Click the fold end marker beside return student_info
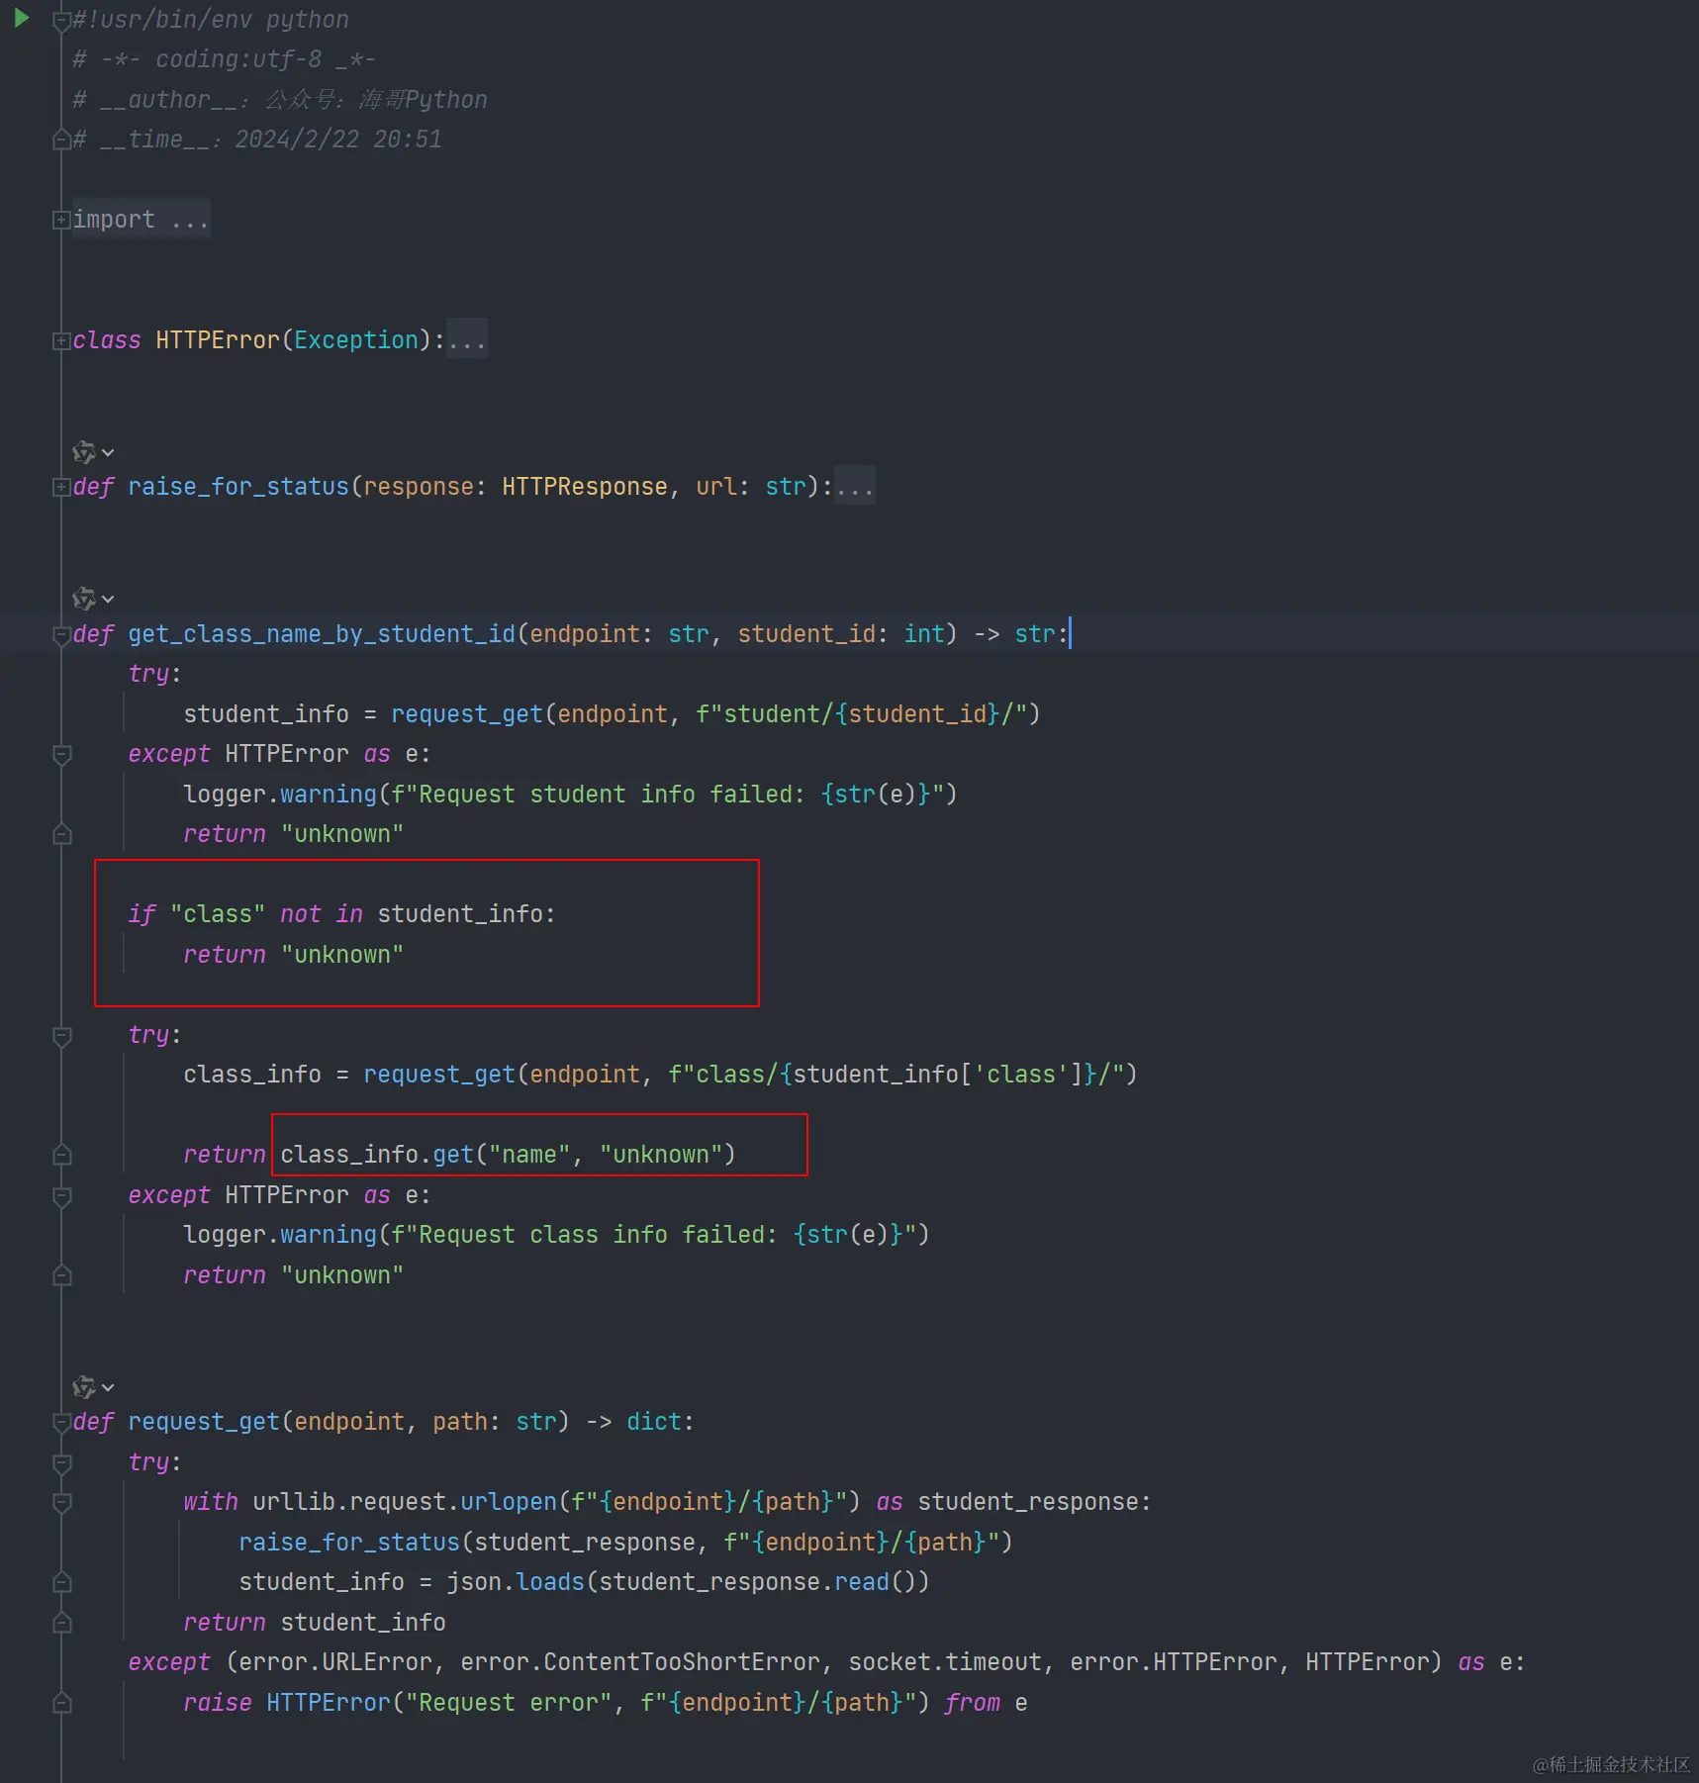Image resolution: width=1699 pixels, height=1783 pixels. point(61,1623)
